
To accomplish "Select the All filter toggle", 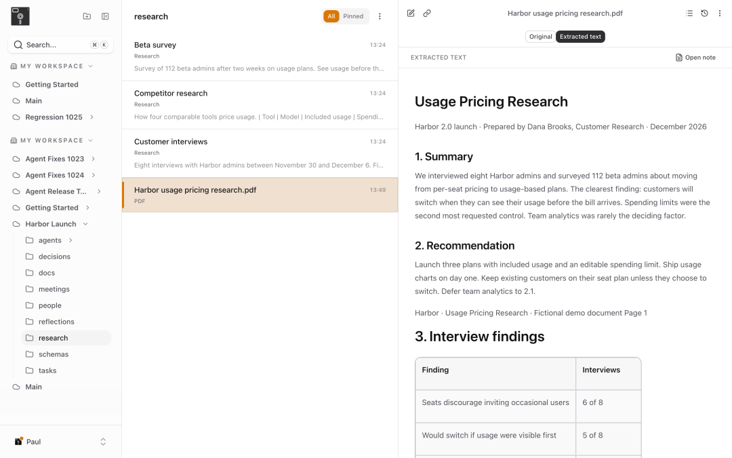I will 331,16.
